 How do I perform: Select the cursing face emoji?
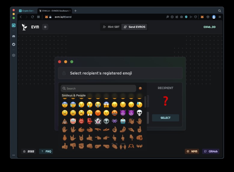[114, 113]
